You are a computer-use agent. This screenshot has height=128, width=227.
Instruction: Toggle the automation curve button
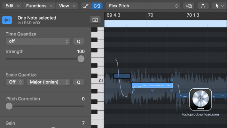86,6
